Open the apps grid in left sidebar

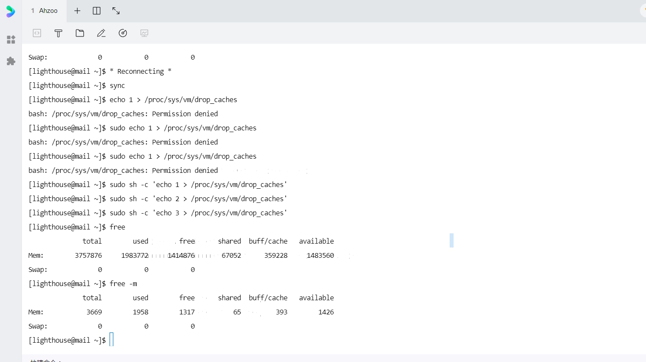(11, 40)
